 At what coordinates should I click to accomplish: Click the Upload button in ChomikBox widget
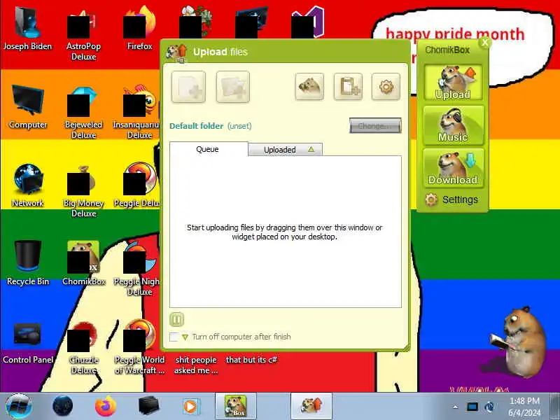tap(453, 83)
